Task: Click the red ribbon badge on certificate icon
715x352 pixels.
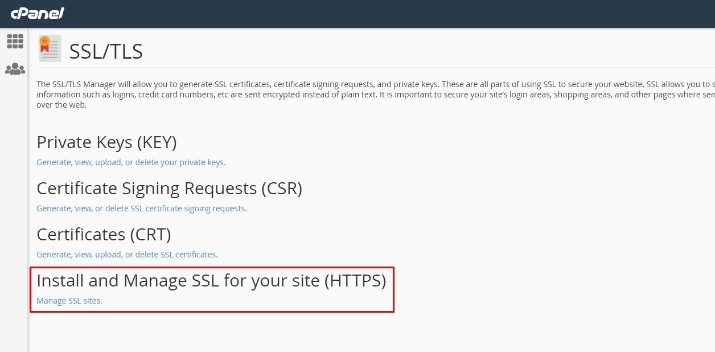Action: 44,43
